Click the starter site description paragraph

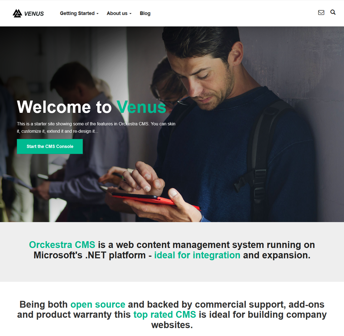(x=96, y=128)
